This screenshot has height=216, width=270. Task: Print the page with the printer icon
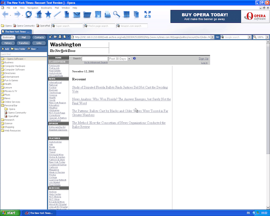tap(108, 15)
